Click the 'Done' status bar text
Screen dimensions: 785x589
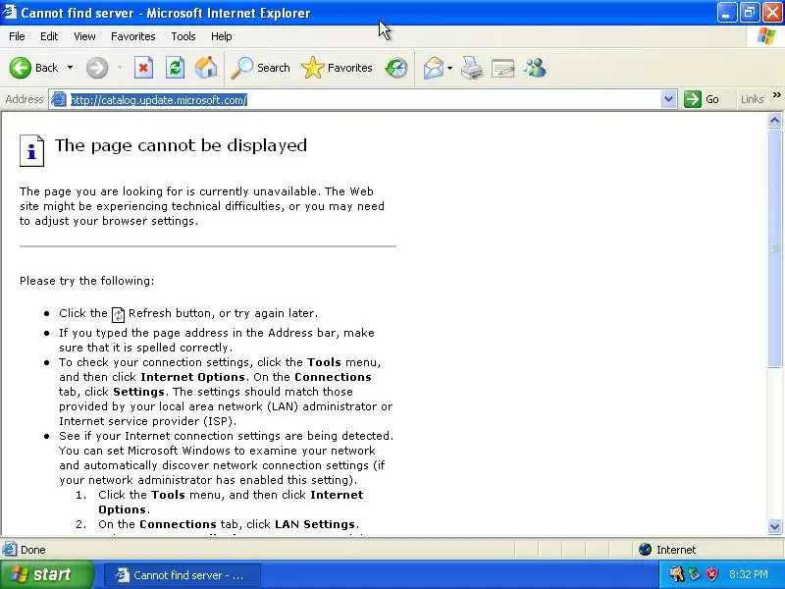tap(33, 550)
